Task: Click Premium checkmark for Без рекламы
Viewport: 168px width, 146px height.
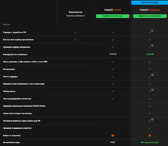Action: tap(150, 69)
